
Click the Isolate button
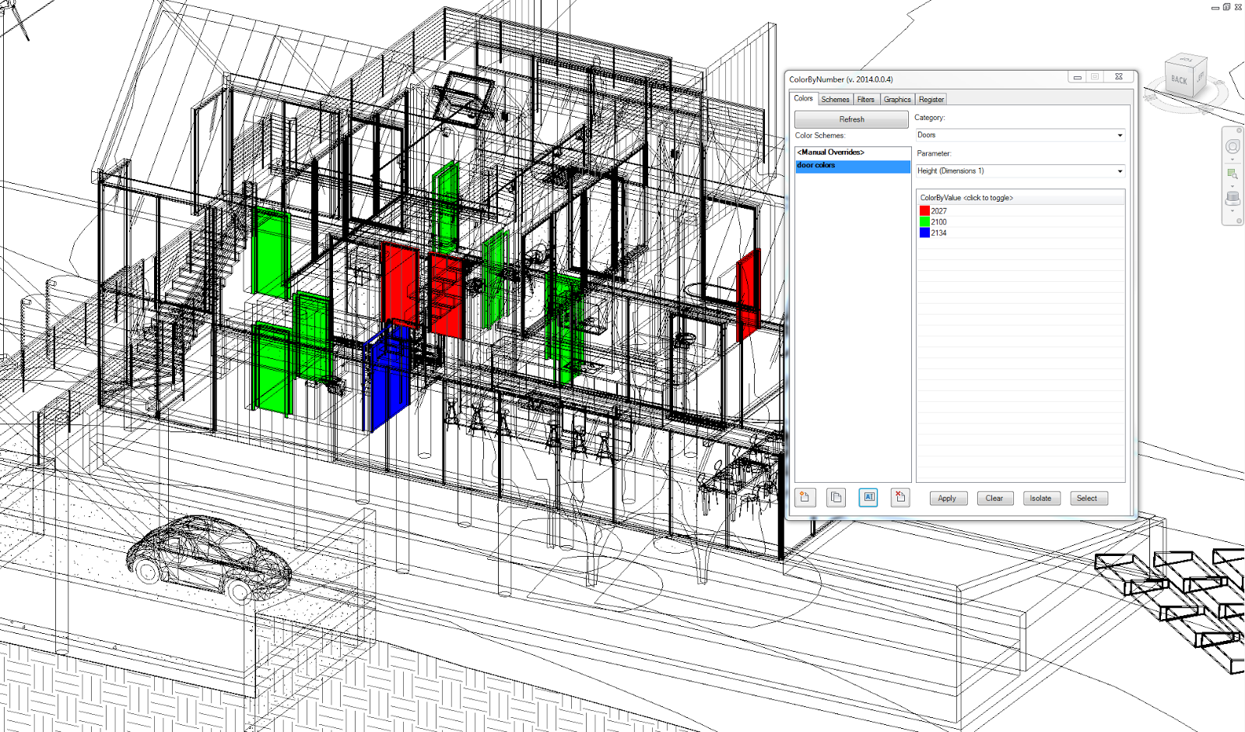coord(1041,498)
